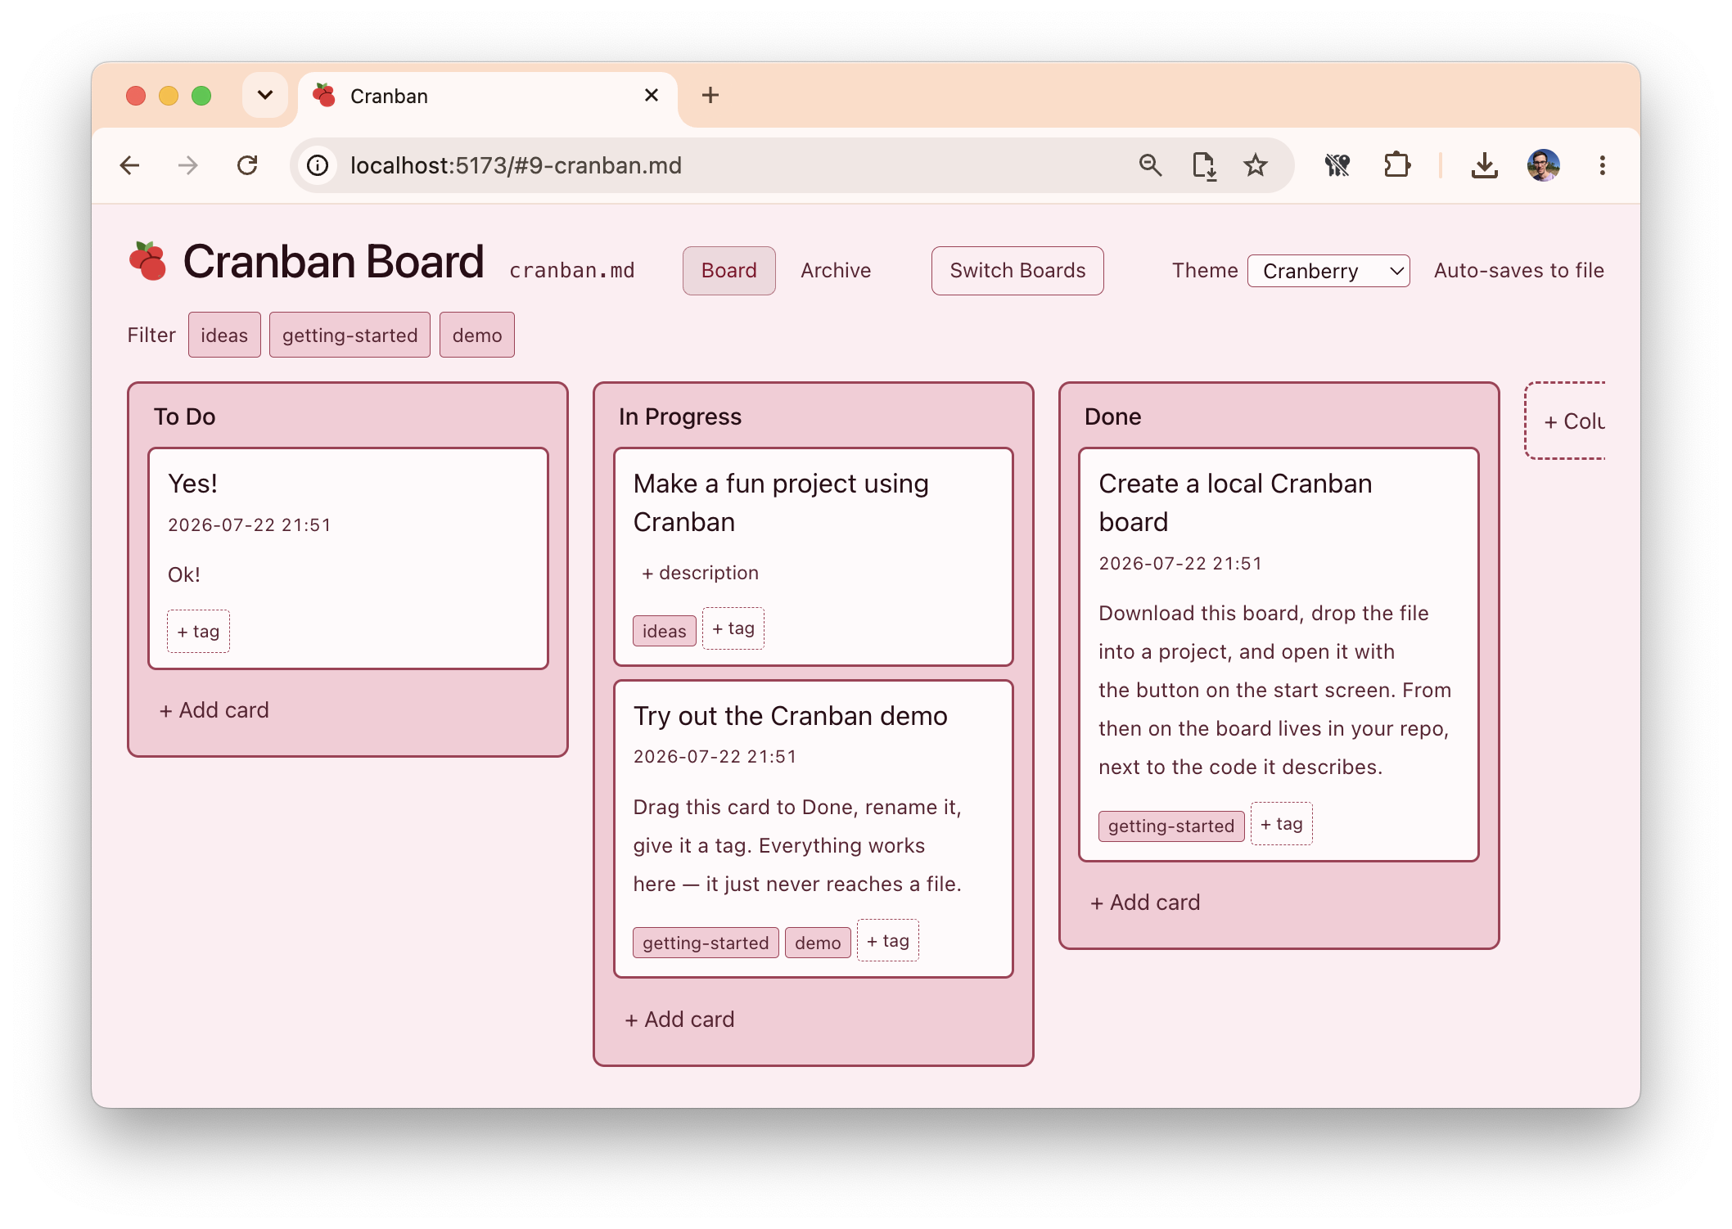Click the Cranban Board title
Image resolution: width=1732 pixels, height=1229 pixels.
(334, 262)
